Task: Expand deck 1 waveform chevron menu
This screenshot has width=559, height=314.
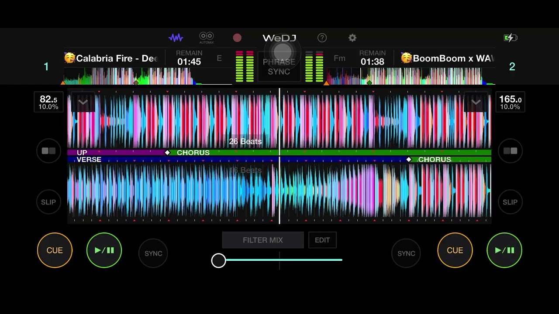Action: click(83, 102)
